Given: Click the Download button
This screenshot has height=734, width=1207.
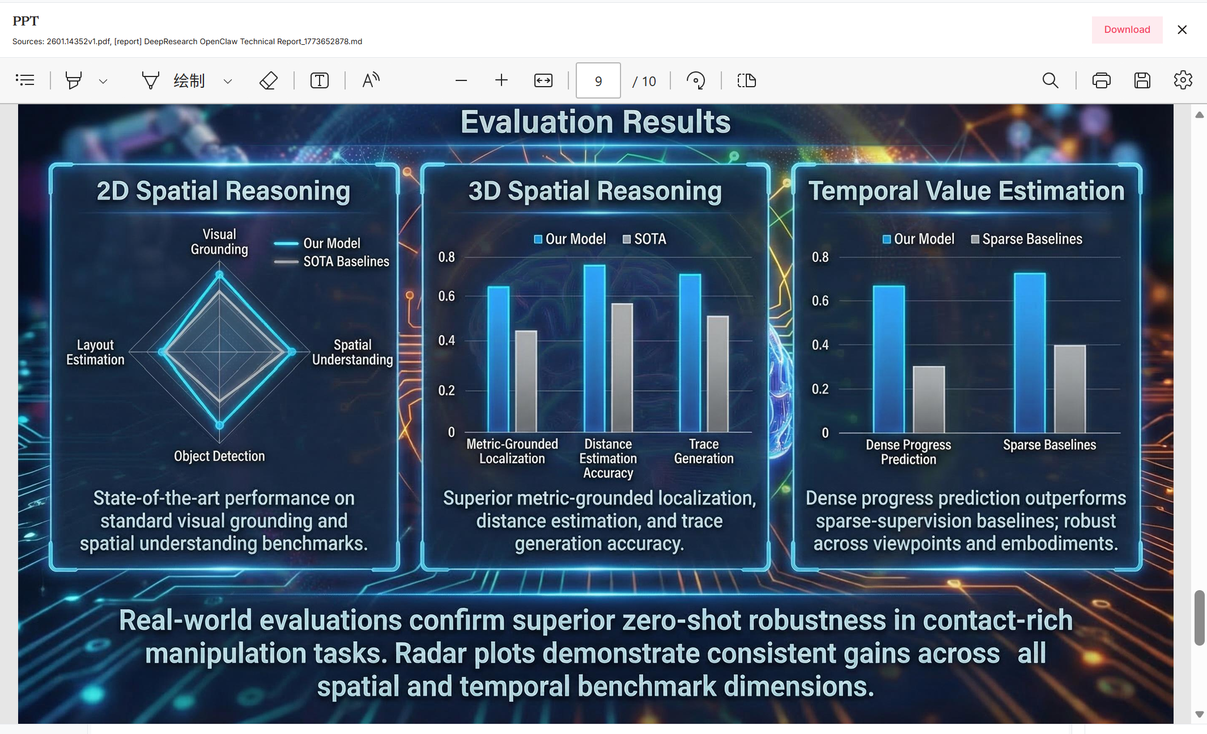Looking at the screenshot, I should click(x=1127, y=29).
